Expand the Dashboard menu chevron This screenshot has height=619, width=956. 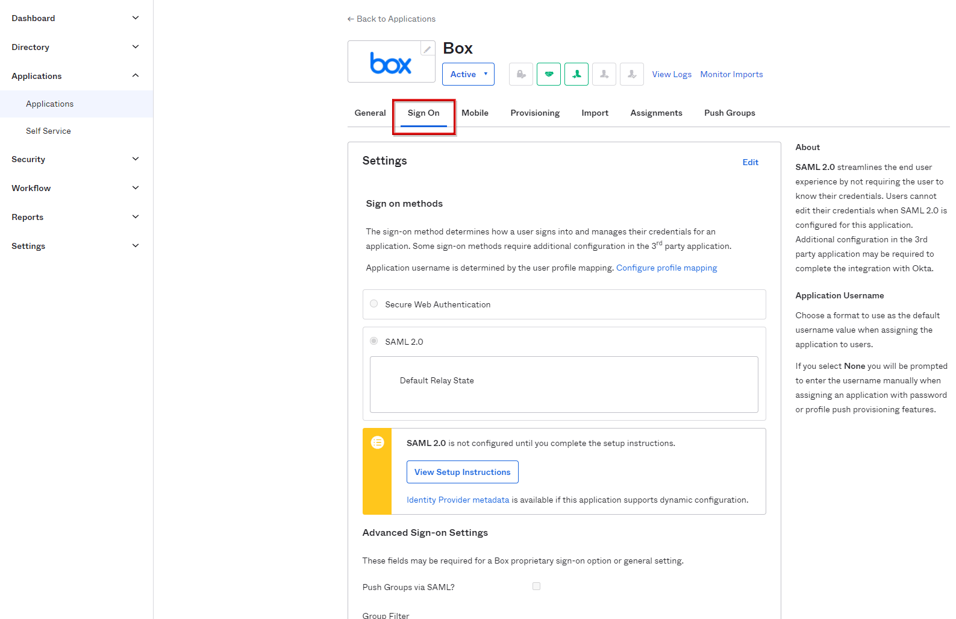136,18
